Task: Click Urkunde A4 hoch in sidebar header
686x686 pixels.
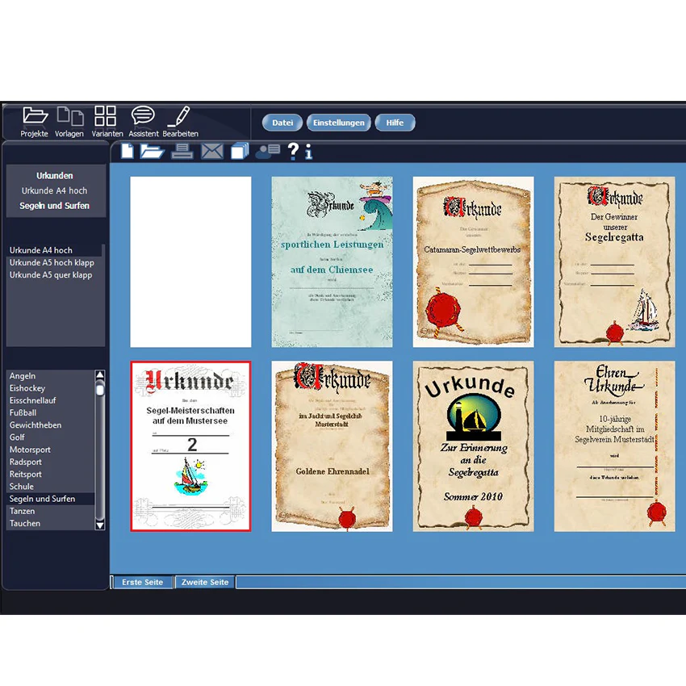Action: [x=55, y=190]
